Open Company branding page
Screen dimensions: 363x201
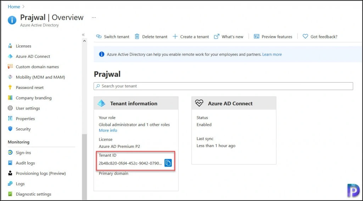coord(34,98)
